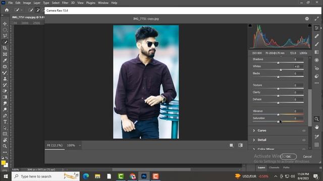323x181 pixels.
Task: Toggle Camera Raw full screen mode
Action: point(316,19)
